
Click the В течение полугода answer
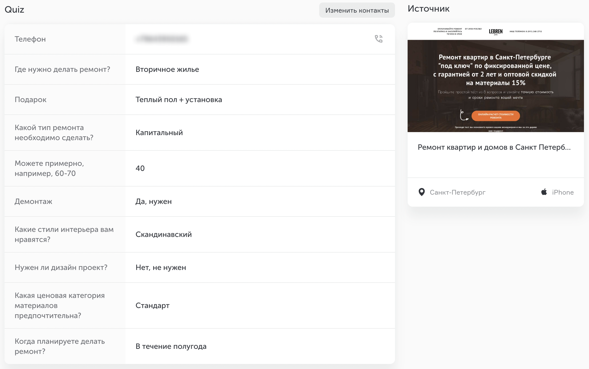pyautogui.click(x=171, y=346)
